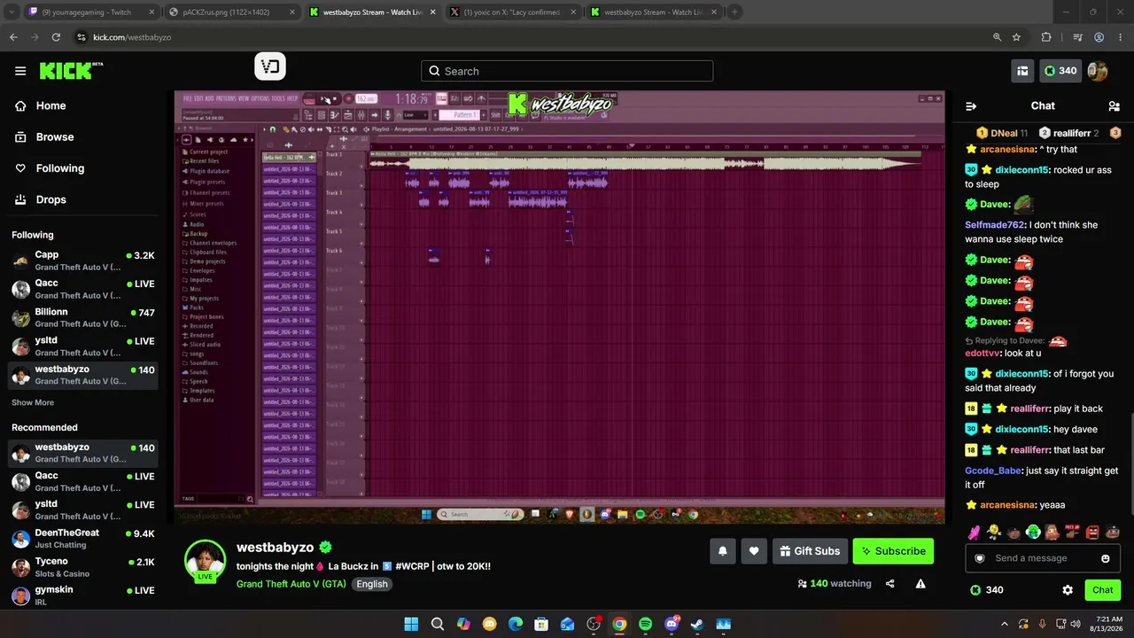Screen dimensions: 1134x638
Task: Click the FL Studio record button
Action: click(x=349, y=98)
